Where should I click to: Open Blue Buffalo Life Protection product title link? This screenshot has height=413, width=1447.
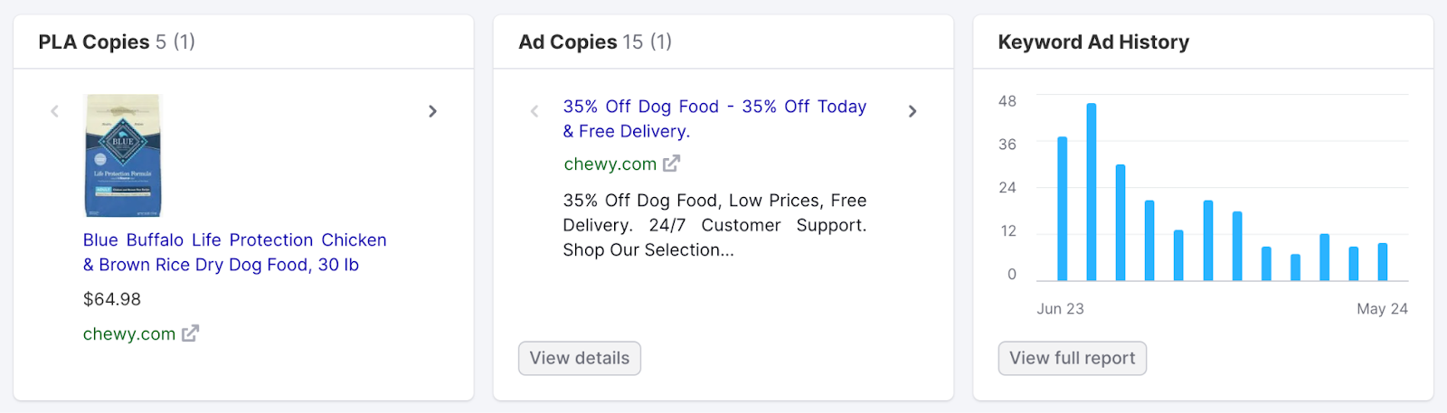click(234, 252)
